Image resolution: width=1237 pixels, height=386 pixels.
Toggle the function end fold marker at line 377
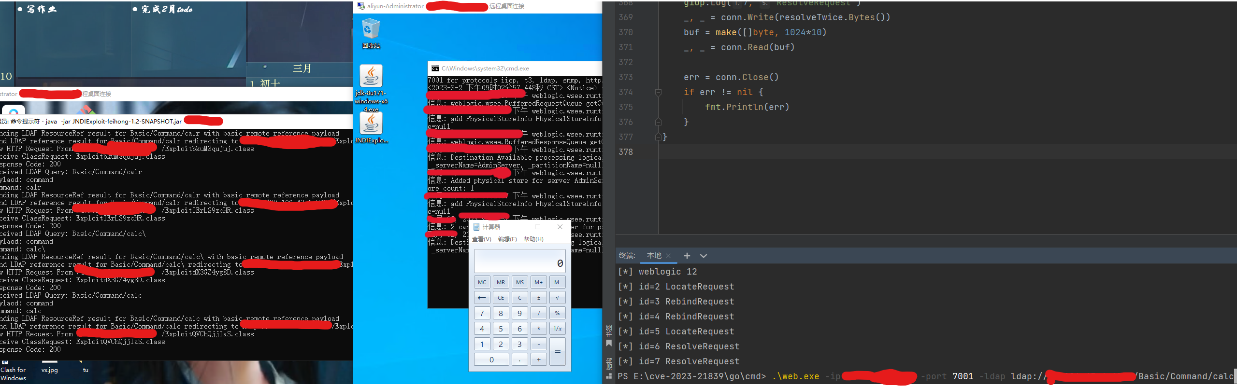[x=658, y=137]
